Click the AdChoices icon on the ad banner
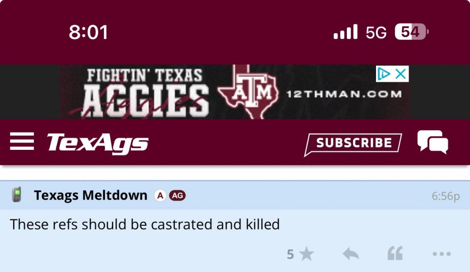Screen dimensions: 470x272 click(x=384, y=74)
